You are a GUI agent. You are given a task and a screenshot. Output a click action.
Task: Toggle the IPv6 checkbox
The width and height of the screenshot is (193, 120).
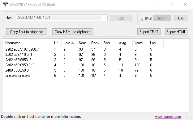pyautogui.click(x=142, y=19)
